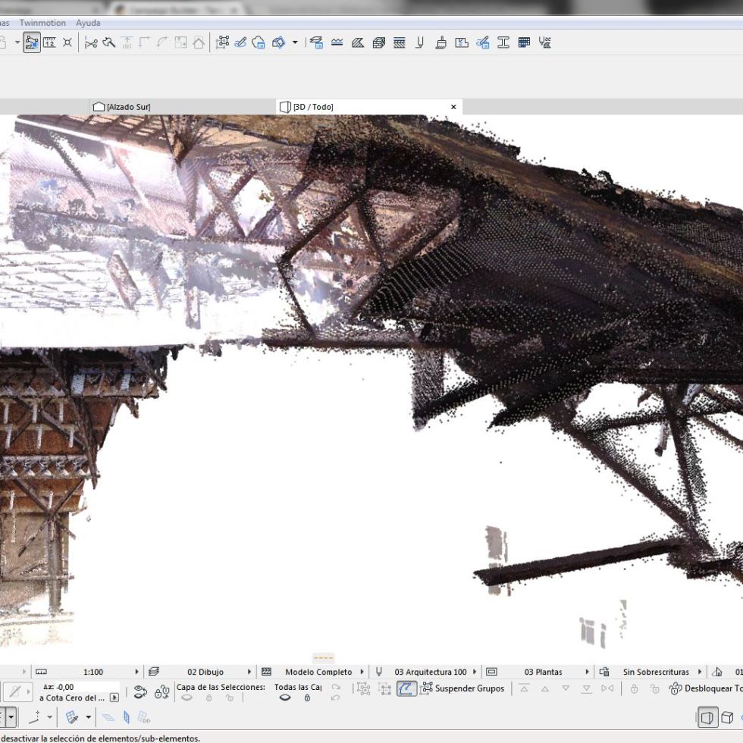Open the Modelo Completo display dropdown
This screenshot has width=743, height=743.
[318, 672]
